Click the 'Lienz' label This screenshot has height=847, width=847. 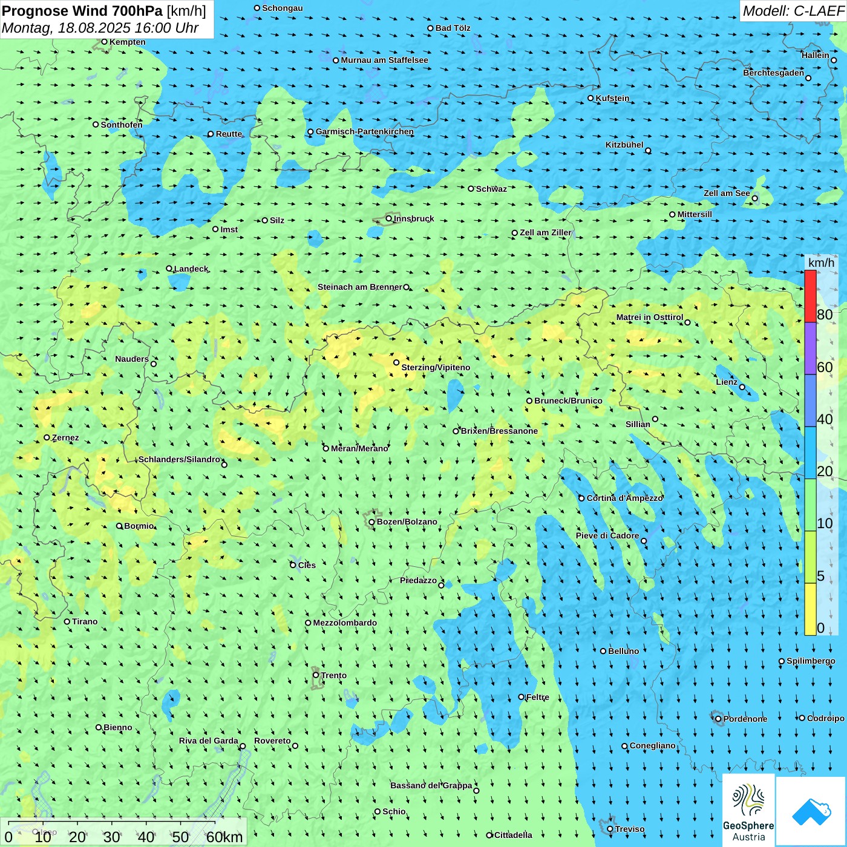(x=727, y=382)
